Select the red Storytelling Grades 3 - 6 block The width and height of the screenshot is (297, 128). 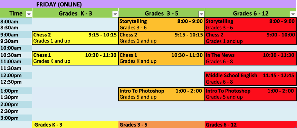coord(251,24)
